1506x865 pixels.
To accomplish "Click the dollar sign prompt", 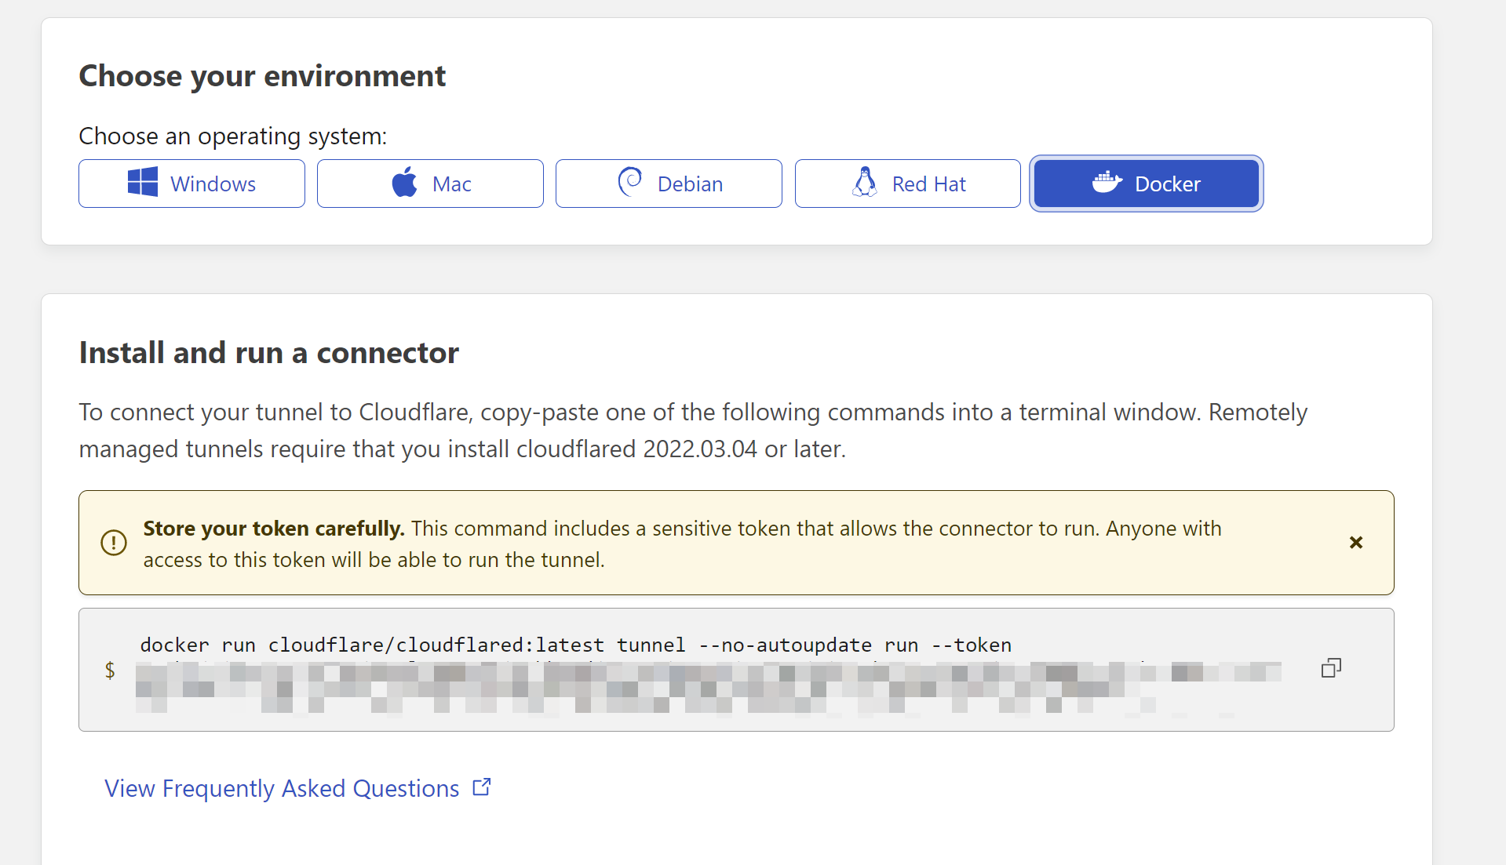I will click(x=110, y=670).
